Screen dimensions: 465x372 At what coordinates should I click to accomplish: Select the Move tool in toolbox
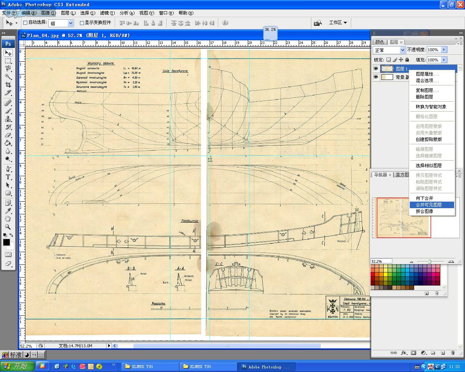[x=8, y=53]
